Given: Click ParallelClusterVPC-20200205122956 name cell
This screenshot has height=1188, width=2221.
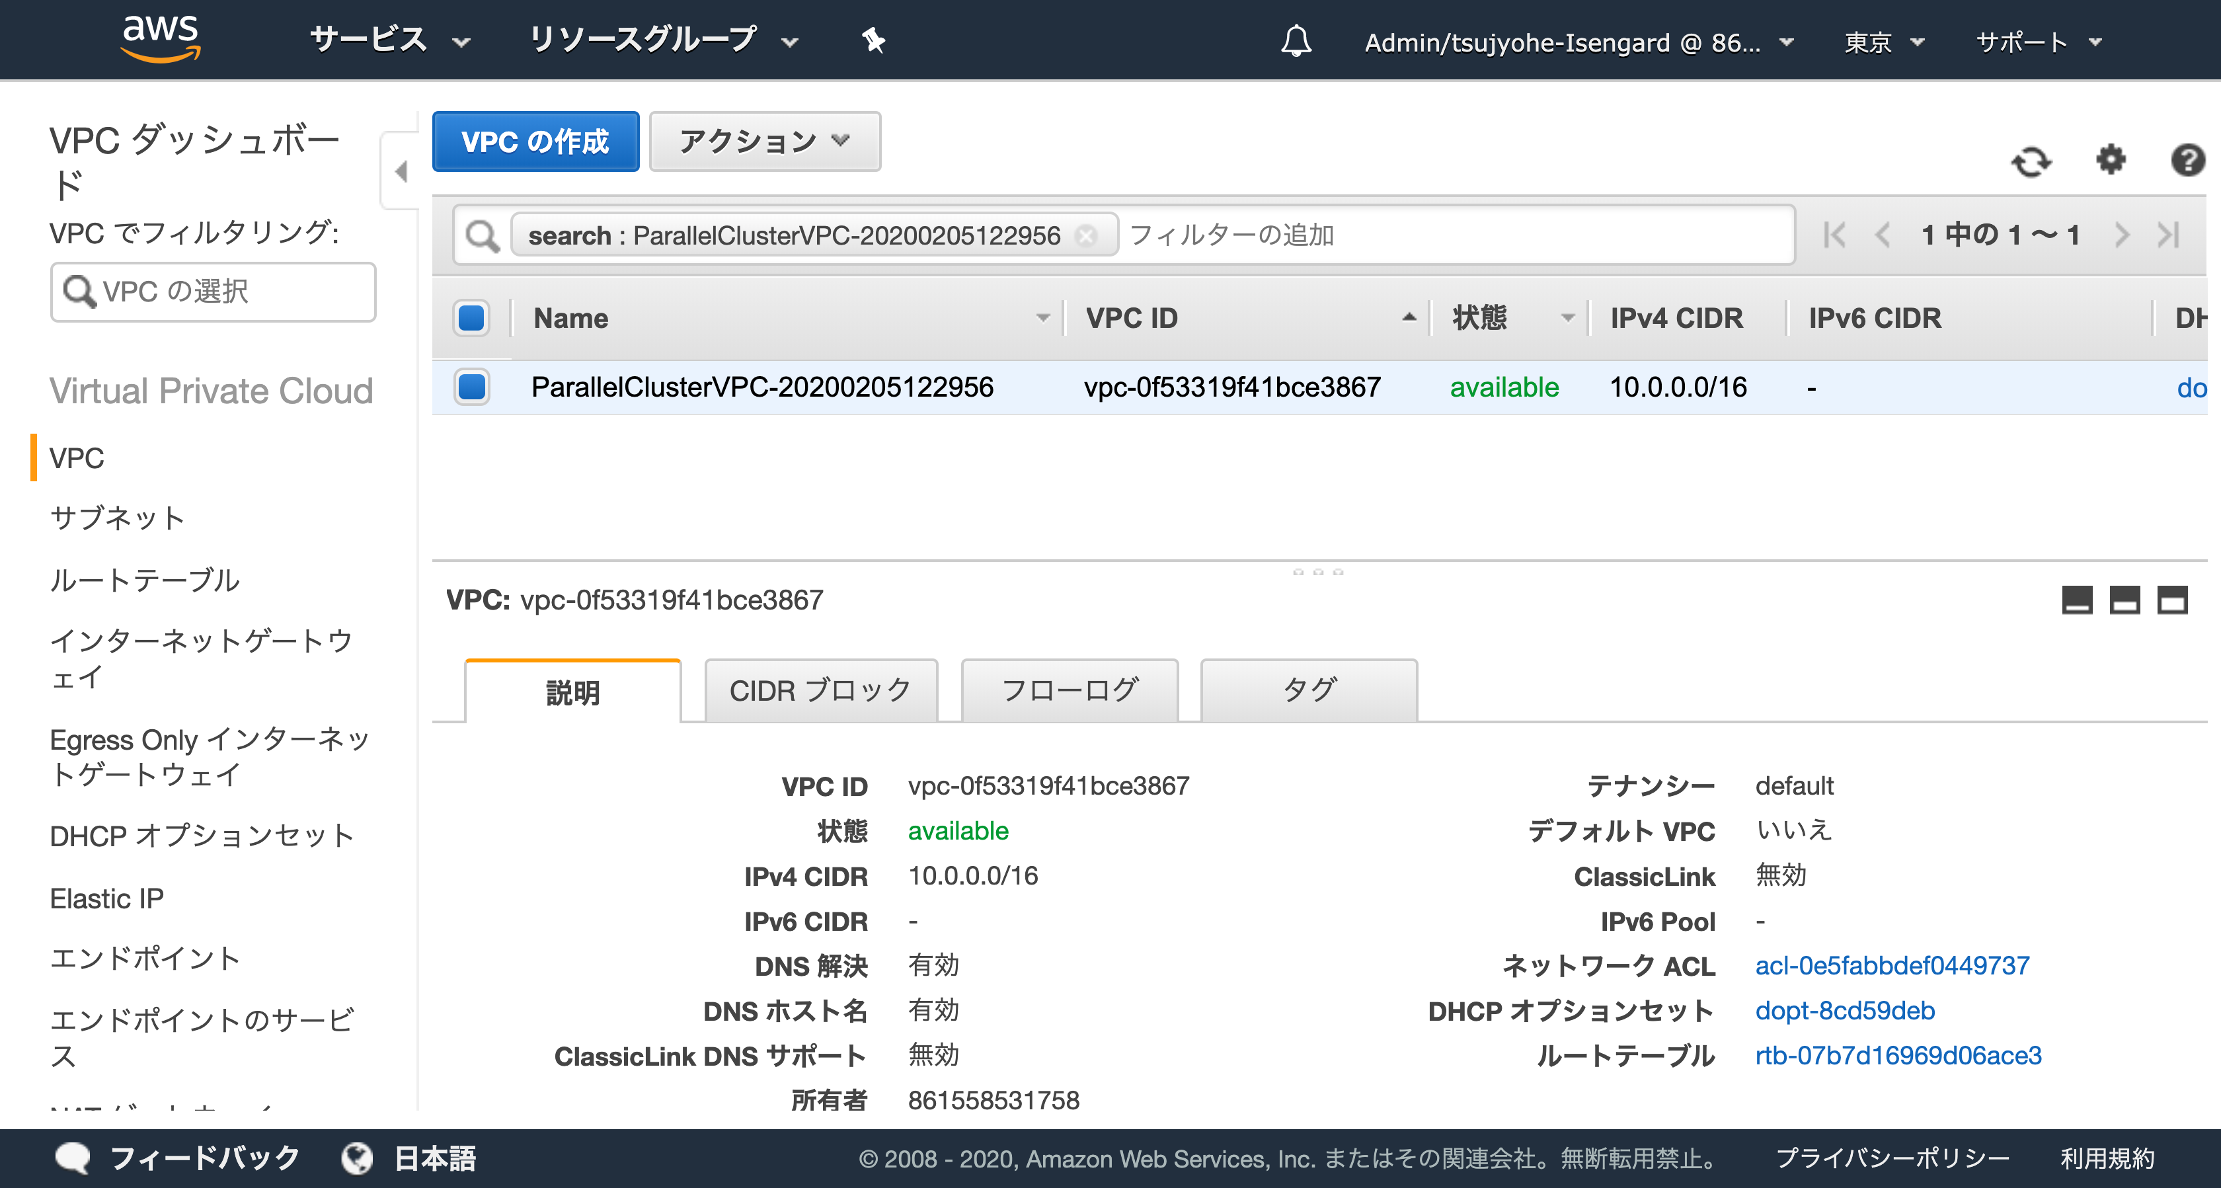Looking at the screenshot, I should click(762, 387).
